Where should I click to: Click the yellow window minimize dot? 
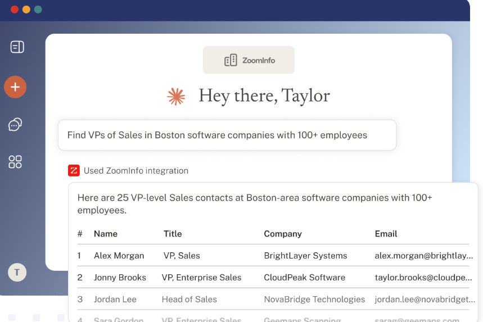point(26,10)
